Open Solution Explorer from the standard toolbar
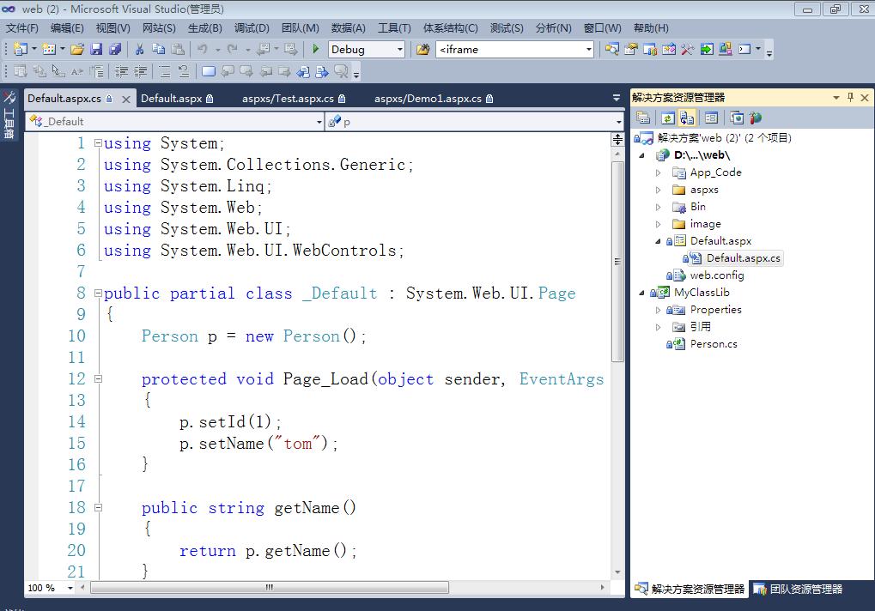The image size is (875, 611). point(611,49)
